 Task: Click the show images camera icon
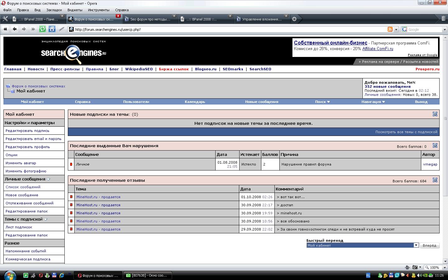click(415, 267)
